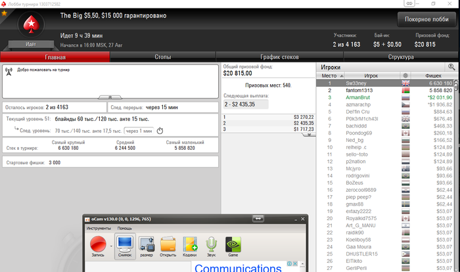The height and width of the screenshot is (272, 460).
Task: Click the ad info icon
Action: (289, 263)
